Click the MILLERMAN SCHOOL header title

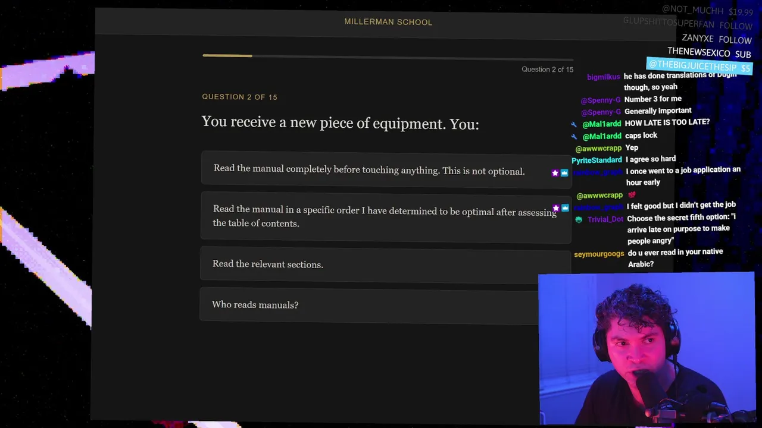pyautogui.click(x=388, y=22)
